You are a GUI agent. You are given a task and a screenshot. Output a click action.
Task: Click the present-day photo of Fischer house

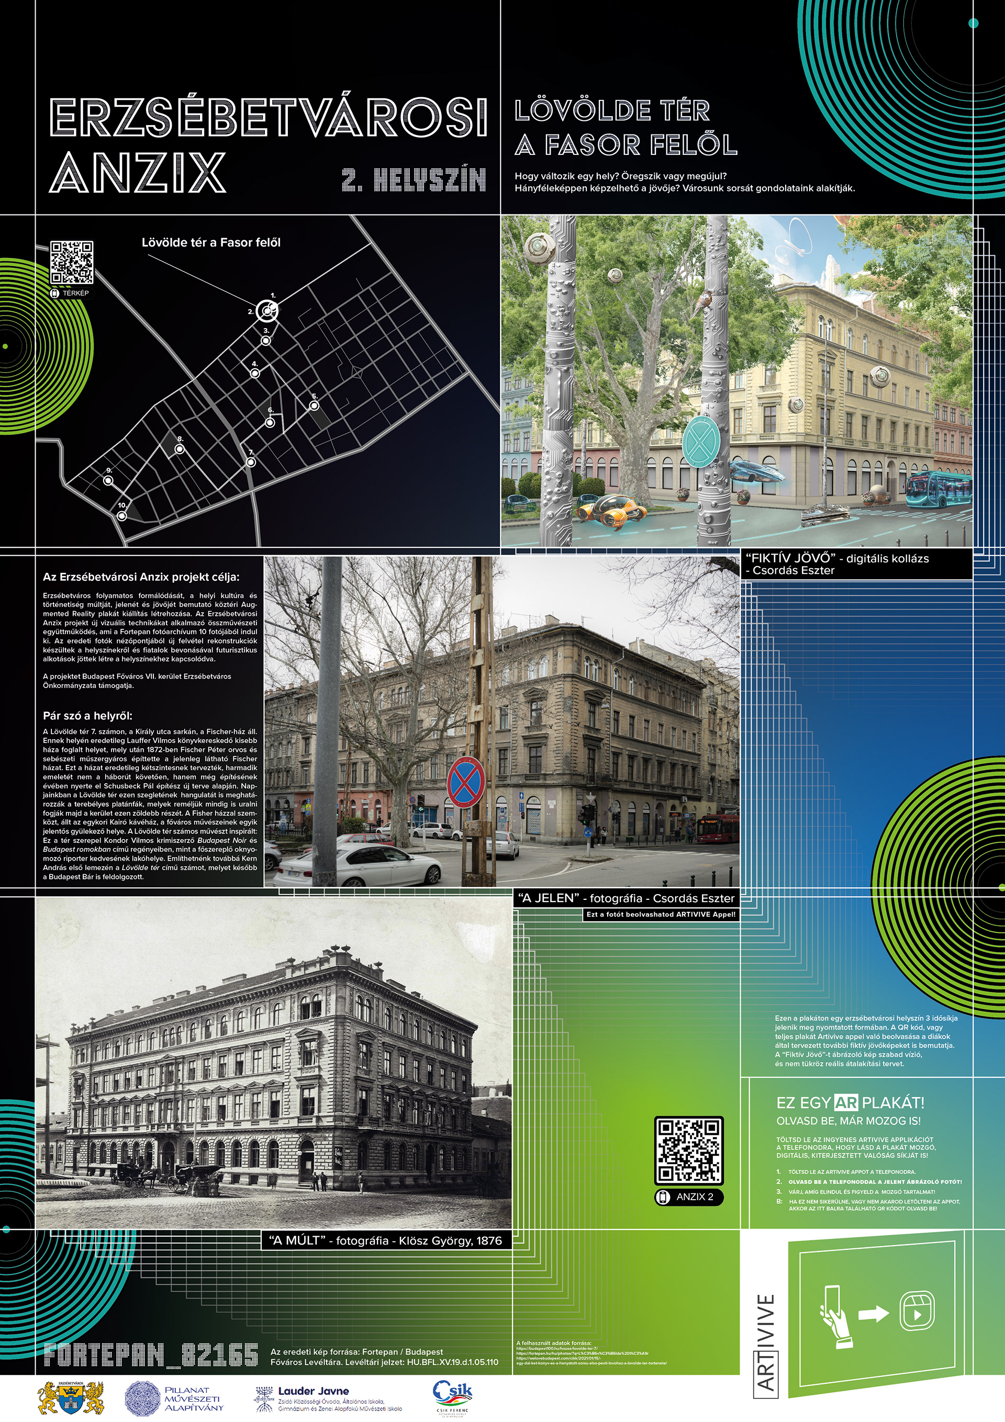tap(502, 721)
